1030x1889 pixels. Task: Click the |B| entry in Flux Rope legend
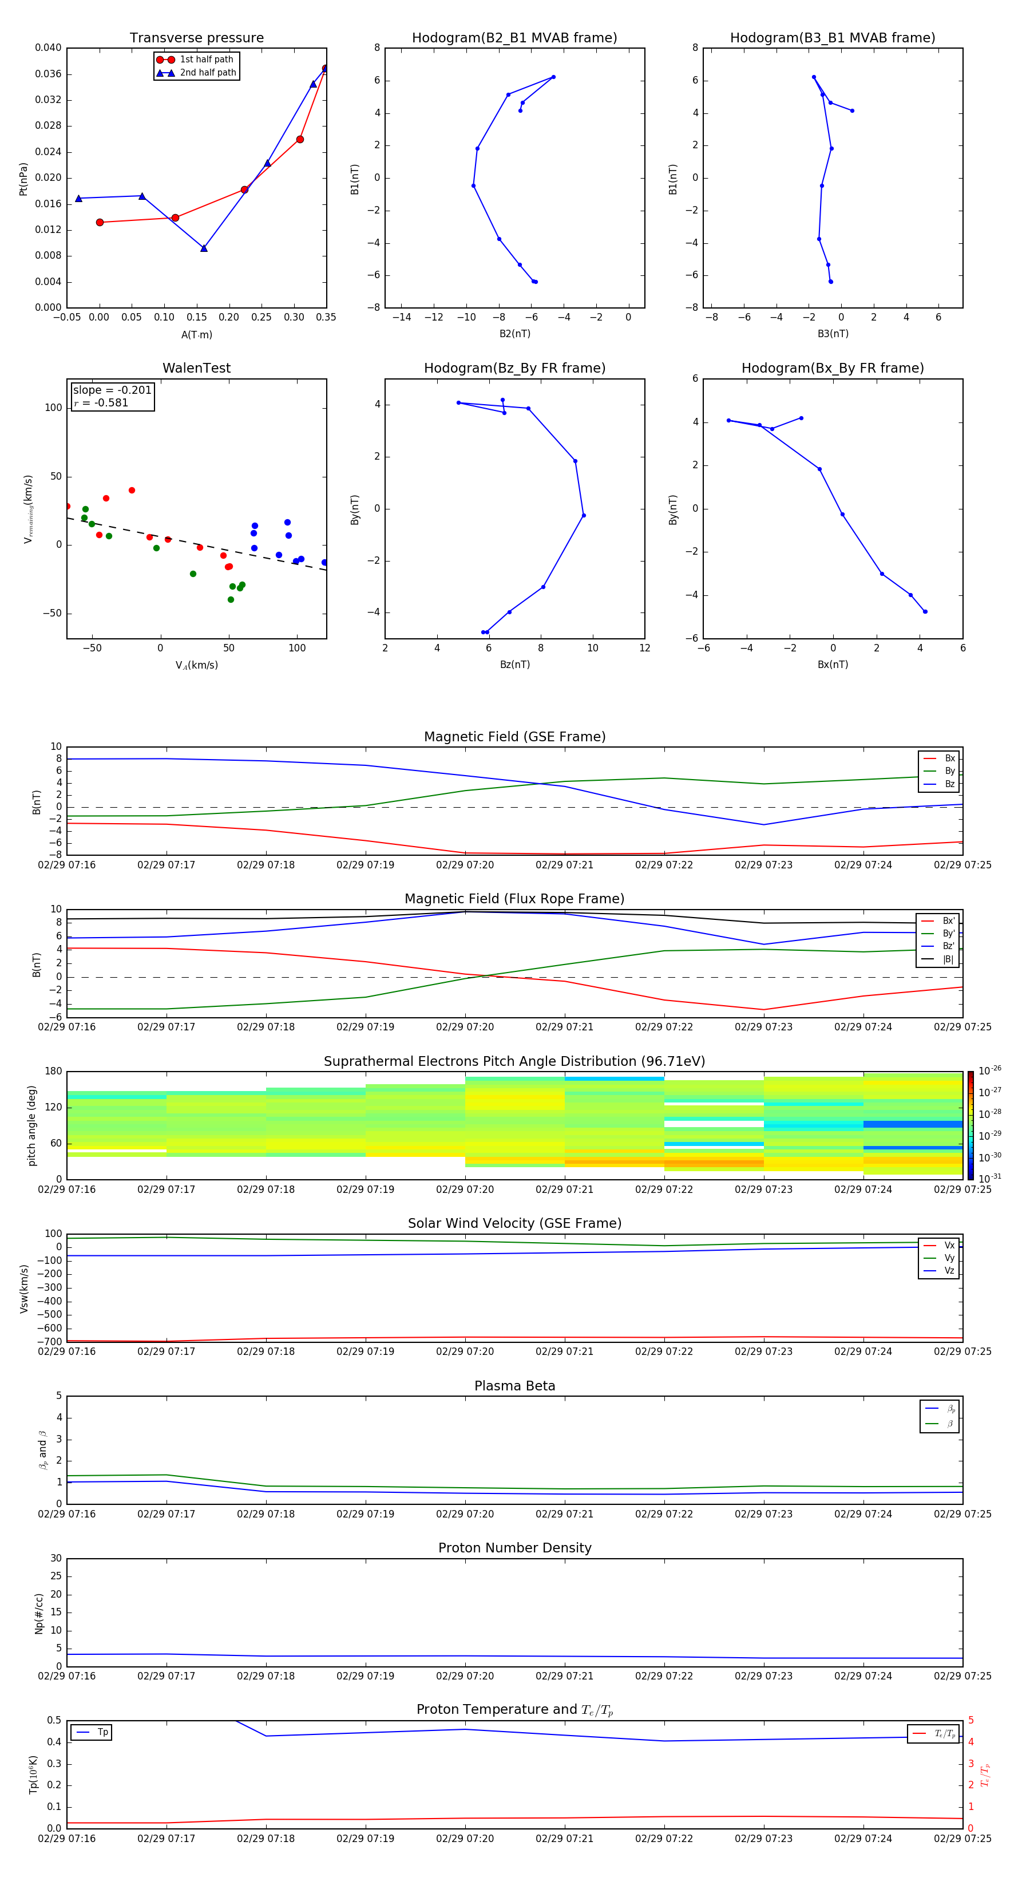tap(938, 959)
